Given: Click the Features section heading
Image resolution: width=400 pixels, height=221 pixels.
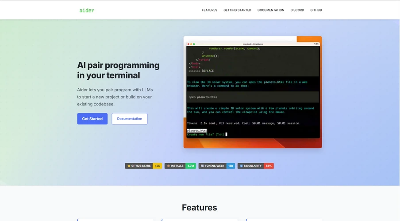Looking at the screenshot, I should pos(199,207).
